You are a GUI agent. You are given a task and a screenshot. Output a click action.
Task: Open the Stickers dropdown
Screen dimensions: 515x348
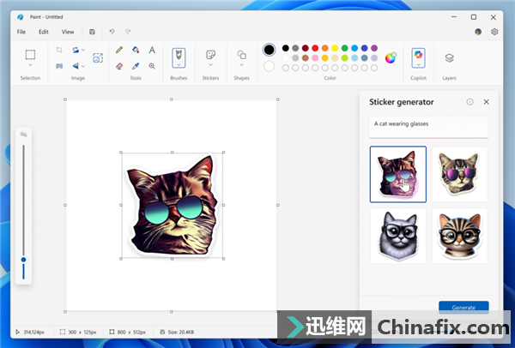point(210,66)
